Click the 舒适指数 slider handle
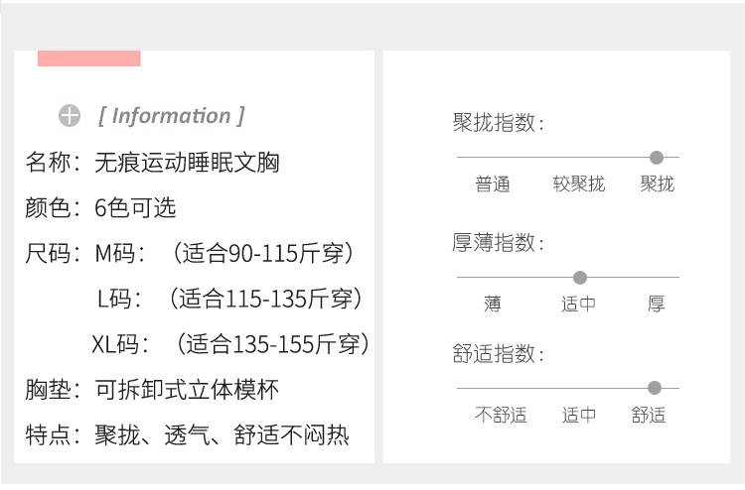 click(x=655, y=388)
